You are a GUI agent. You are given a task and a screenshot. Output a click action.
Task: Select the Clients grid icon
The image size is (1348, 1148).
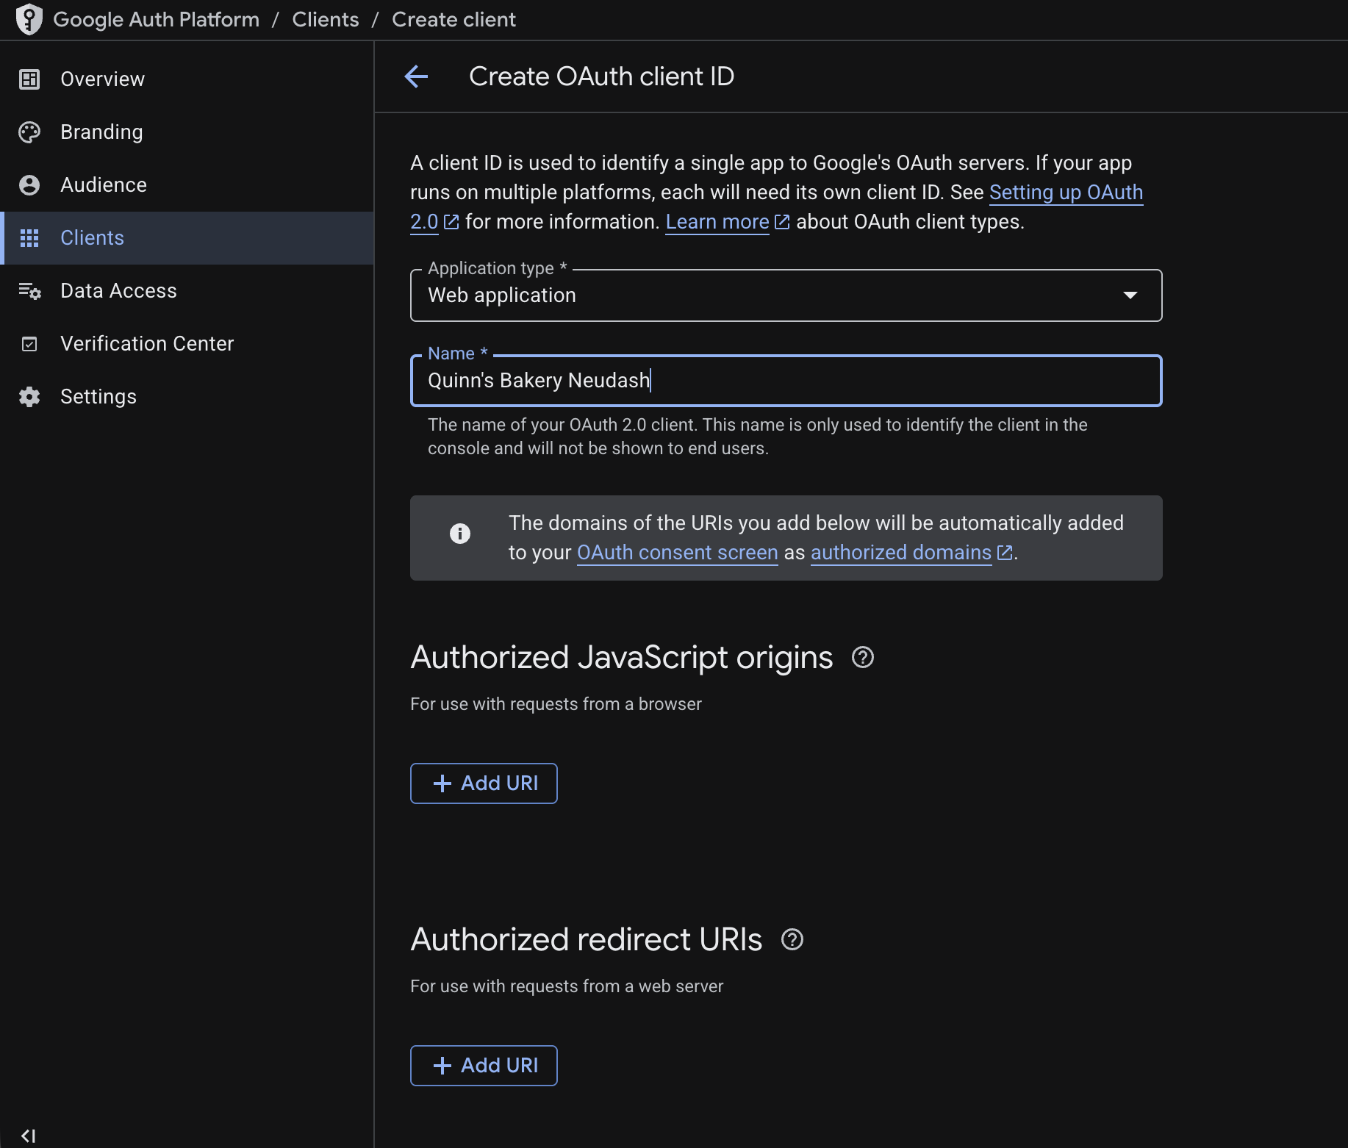click(x=29, y=237)
